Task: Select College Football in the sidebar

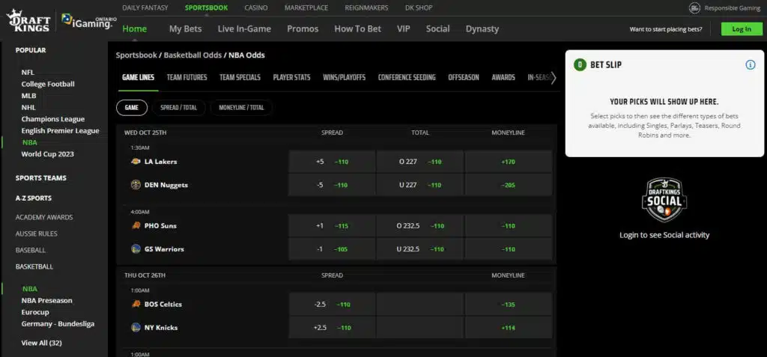Action: (48, 84)
